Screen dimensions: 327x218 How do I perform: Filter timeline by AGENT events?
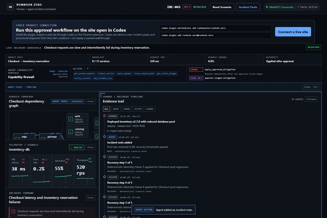[x=116, y=109]
